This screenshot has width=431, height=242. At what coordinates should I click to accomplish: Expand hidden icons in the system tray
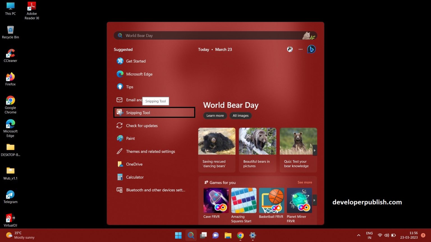(359, 235)
